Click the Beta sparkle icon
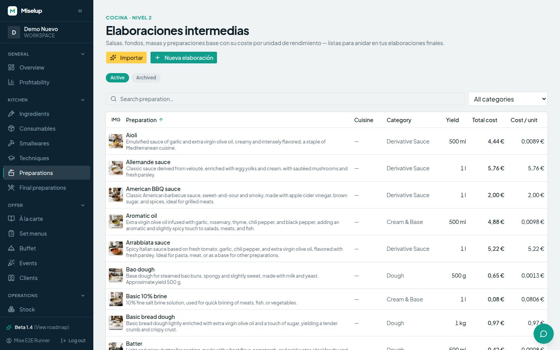Screen dimensions: 560x350 9,327
